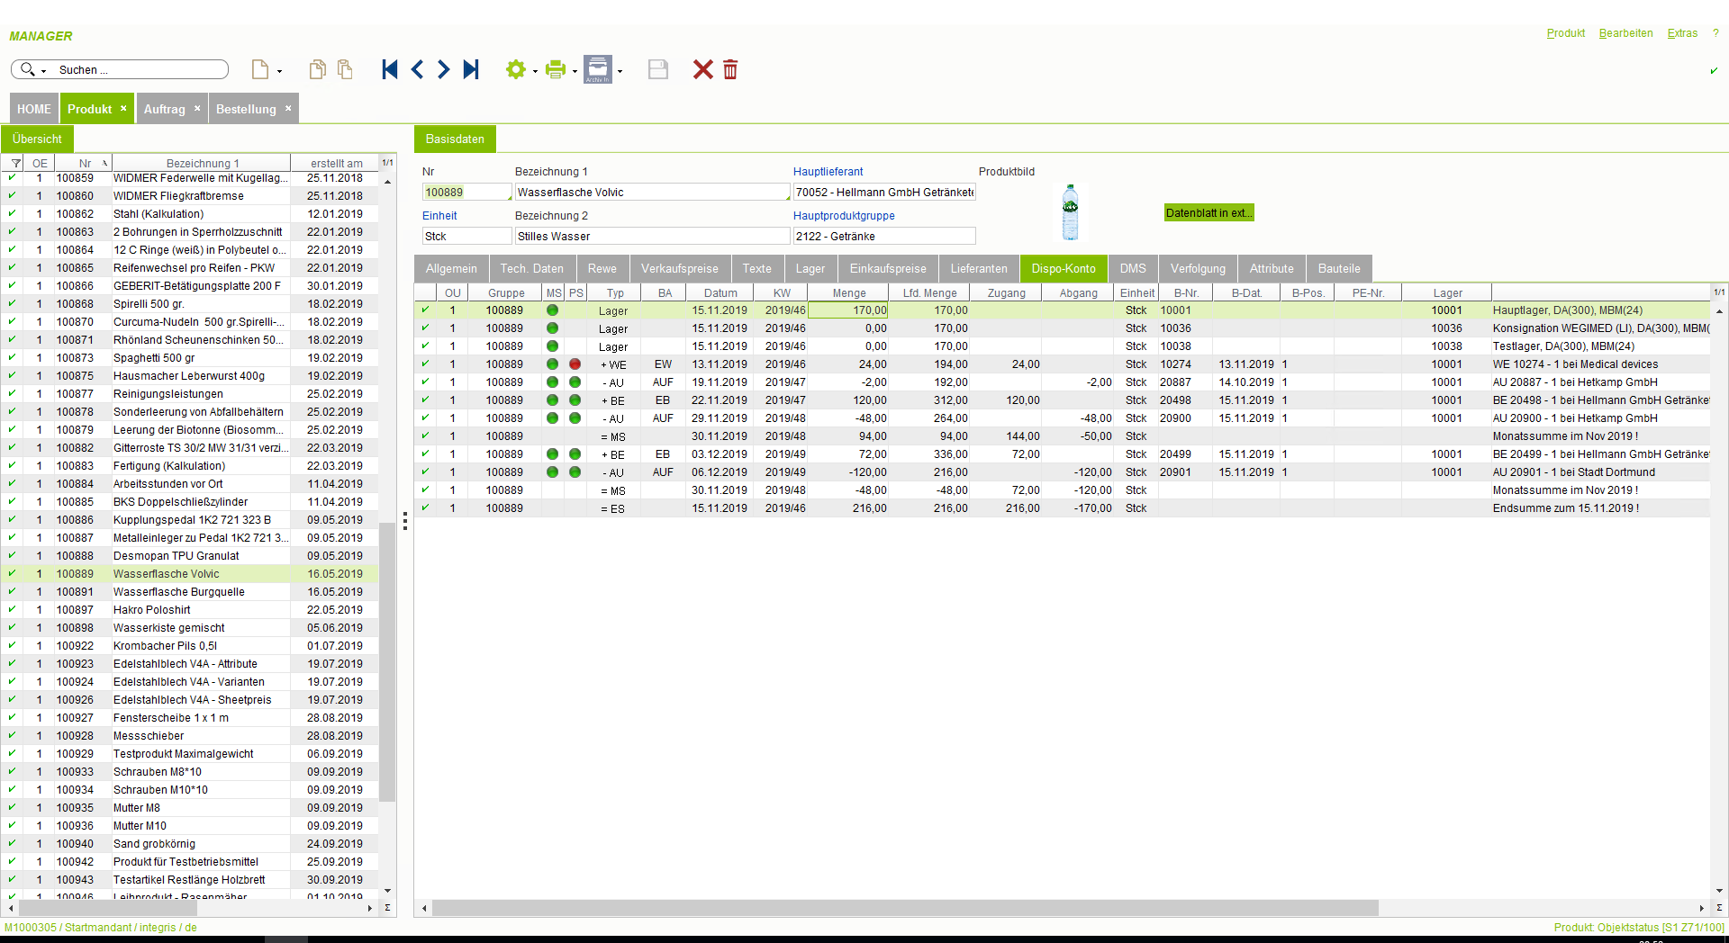This screenshot has height=943, width=1729.
Task: Open the Verkaufspreise tab
Action: [x=679, y=268]
